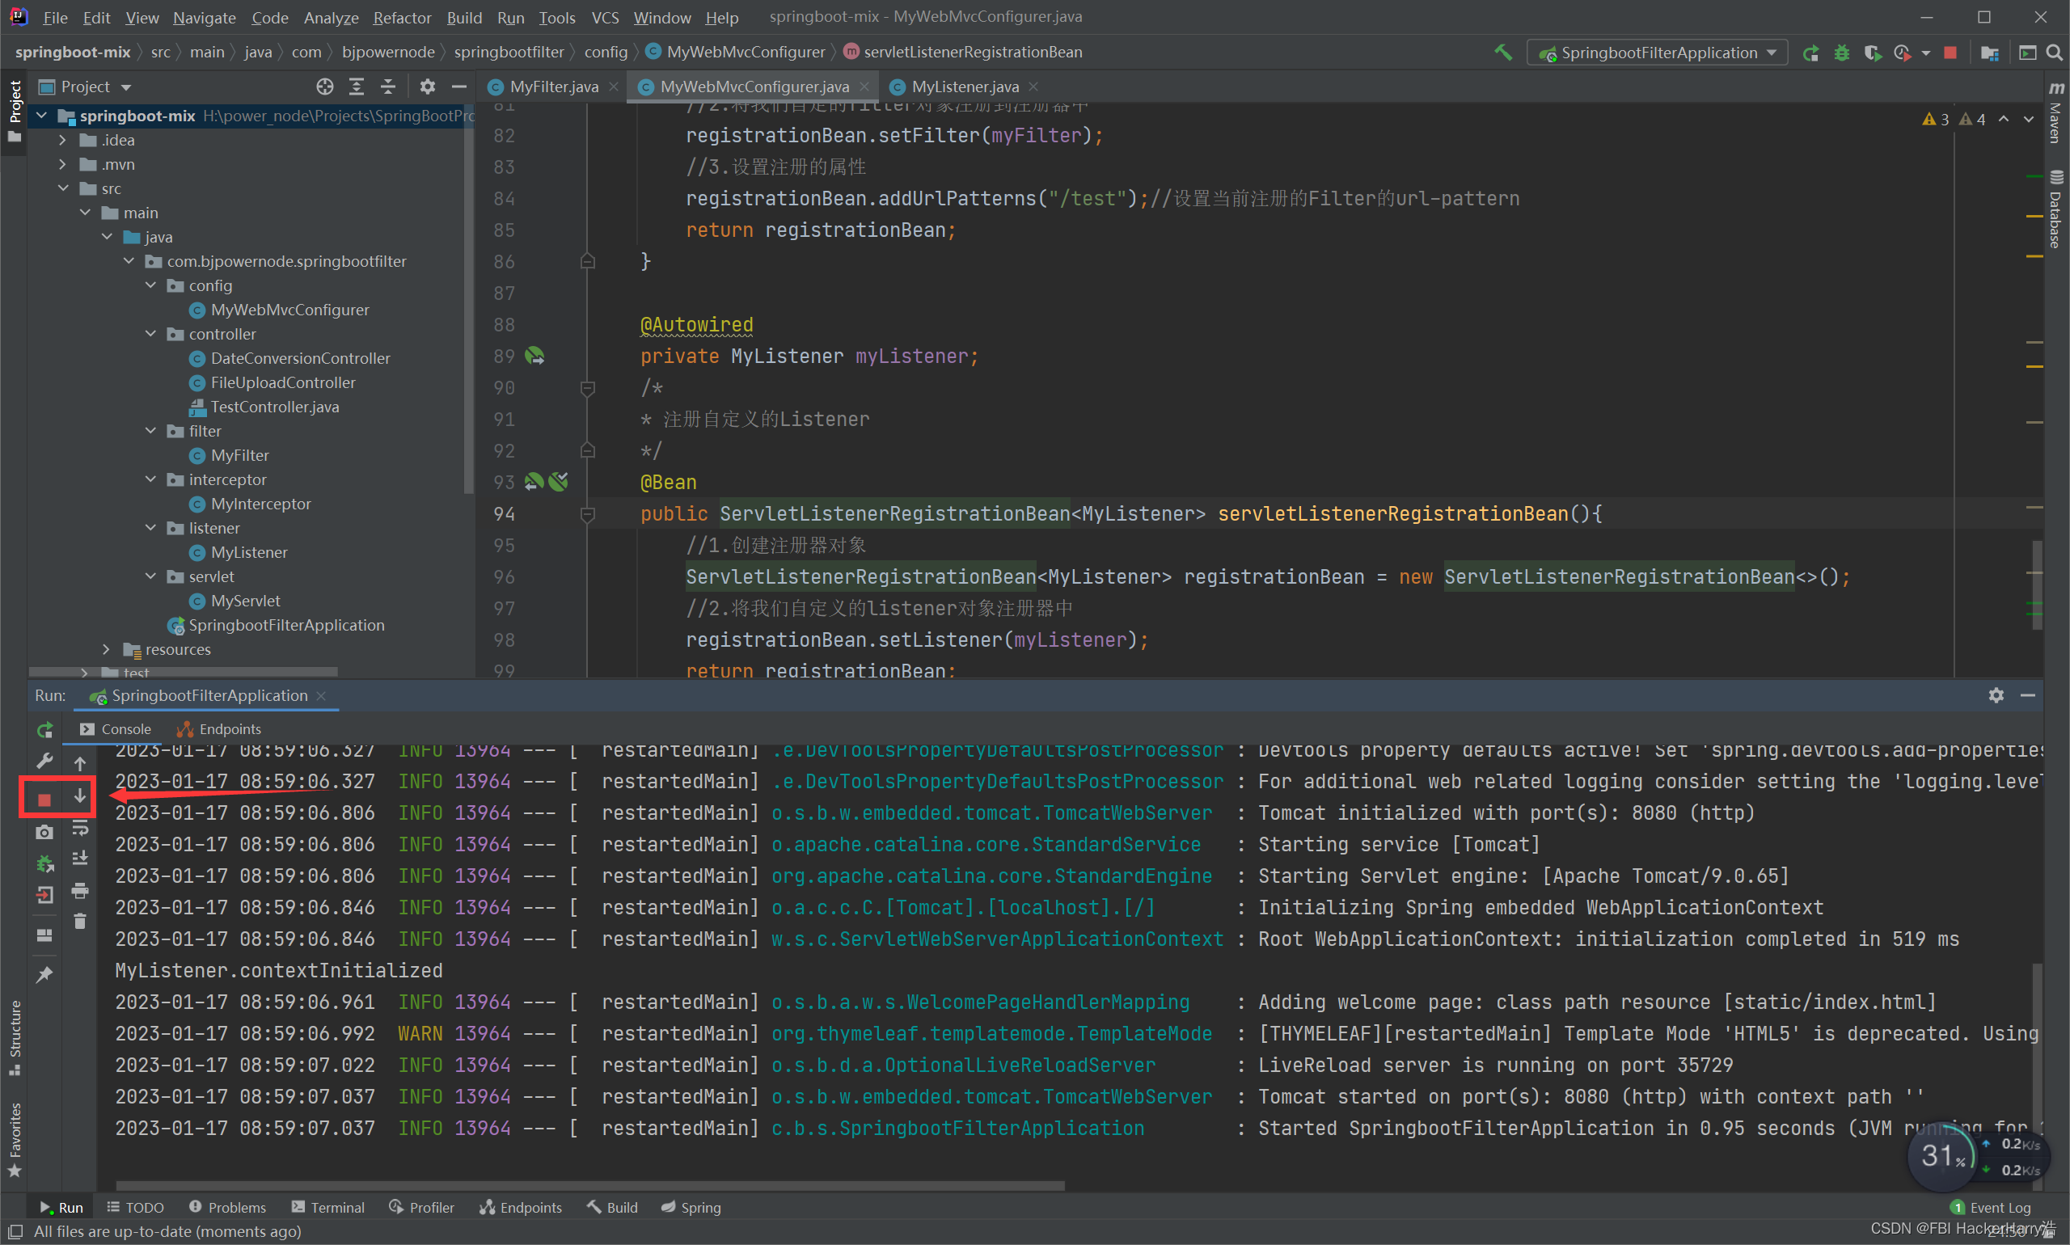This screenshot has width=2070, height=1245.
Task: Click Expand All in Project panel
Action: (x=357, y=87)
